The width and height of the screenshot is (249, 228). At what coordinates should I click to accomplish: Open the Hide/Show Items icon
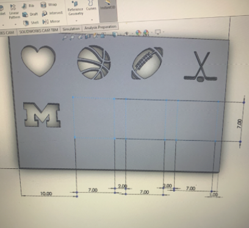click(126, 34)
